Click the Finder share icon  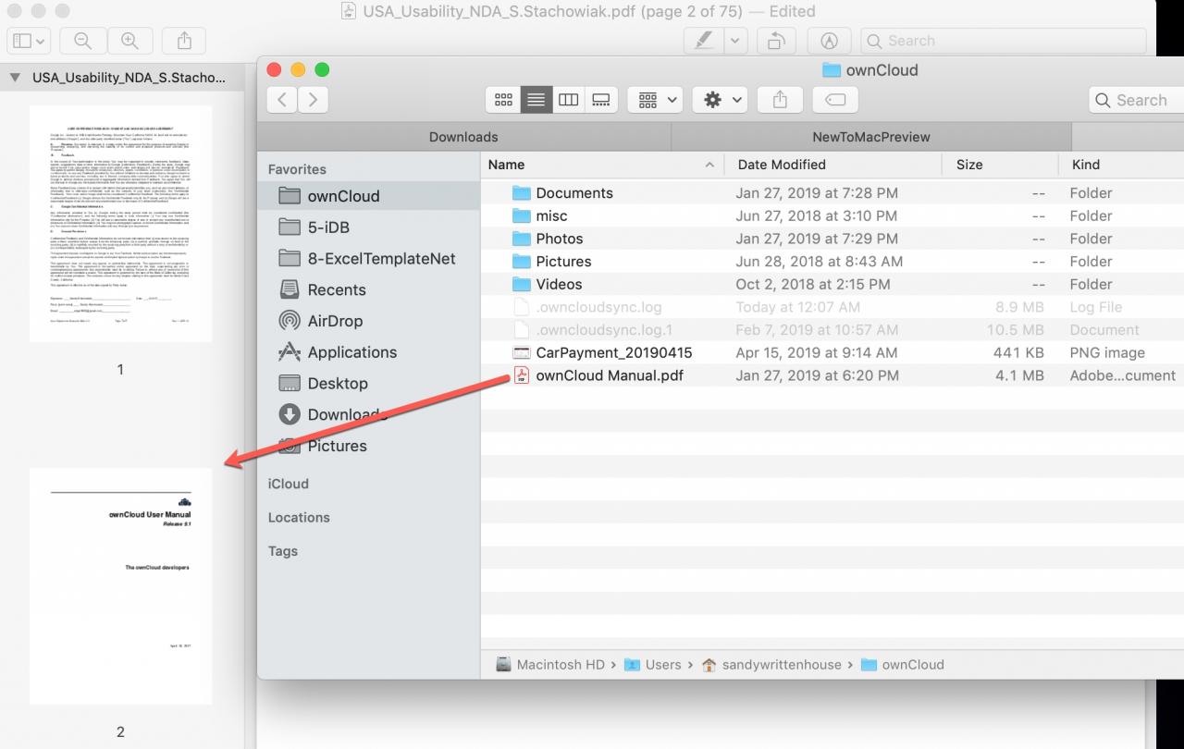pyautogui.click(x=780, y=100)
